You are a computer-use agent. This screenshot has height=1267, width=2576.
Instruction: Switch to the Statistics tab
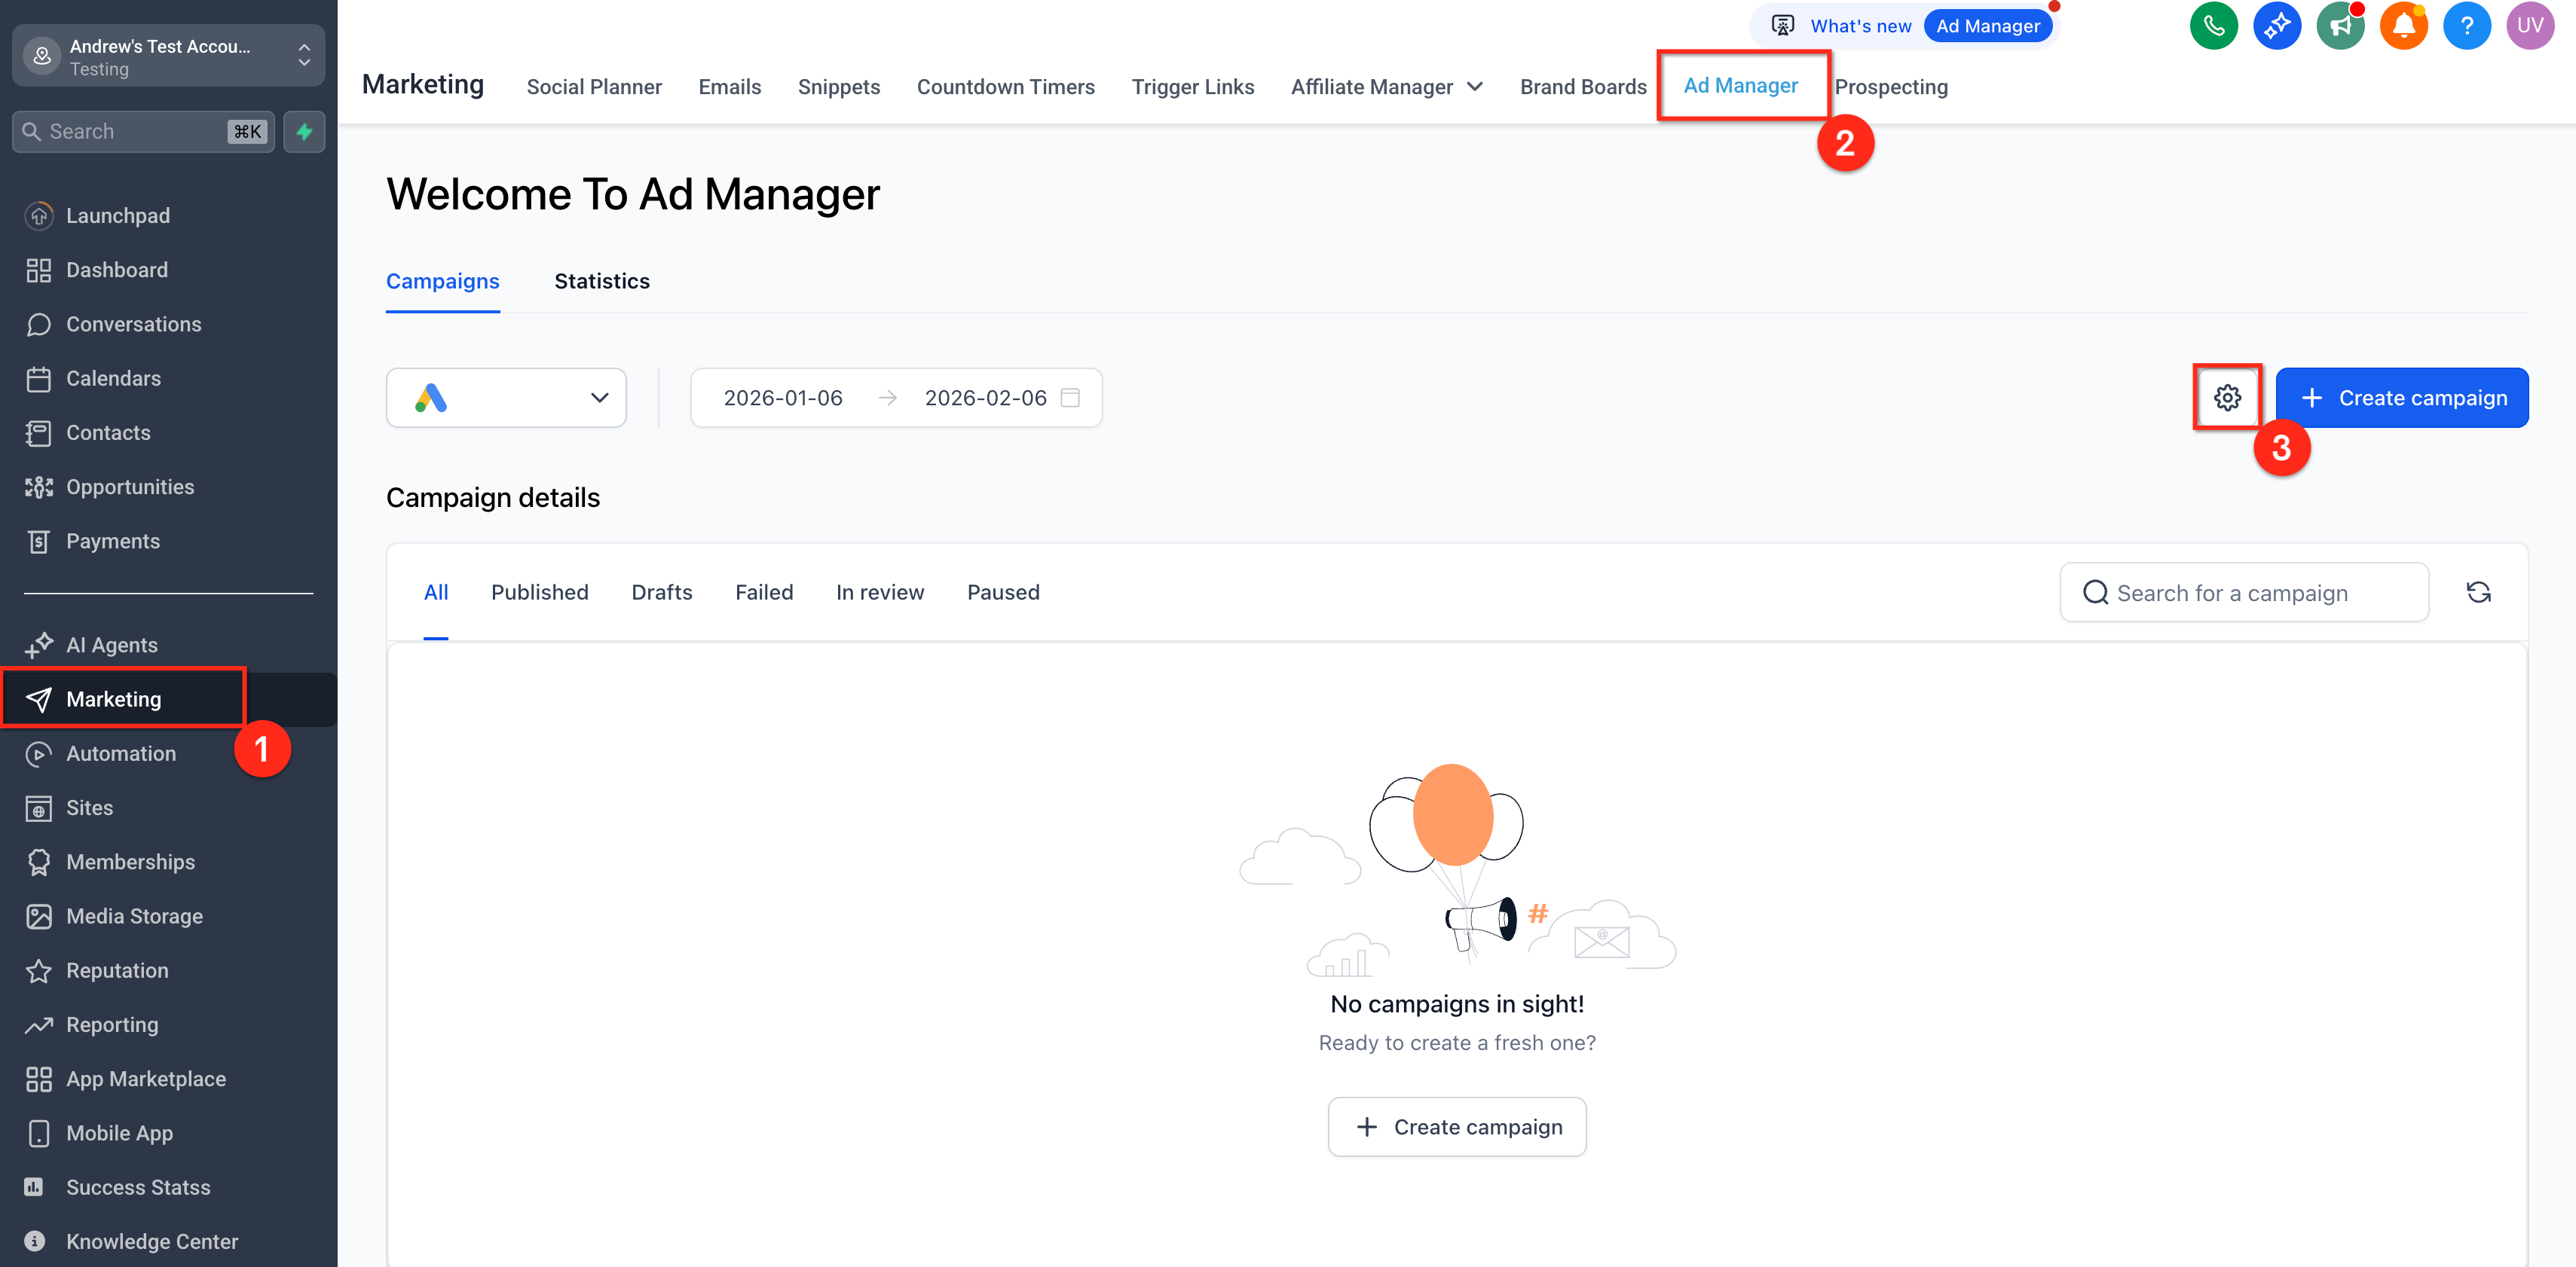602,282
